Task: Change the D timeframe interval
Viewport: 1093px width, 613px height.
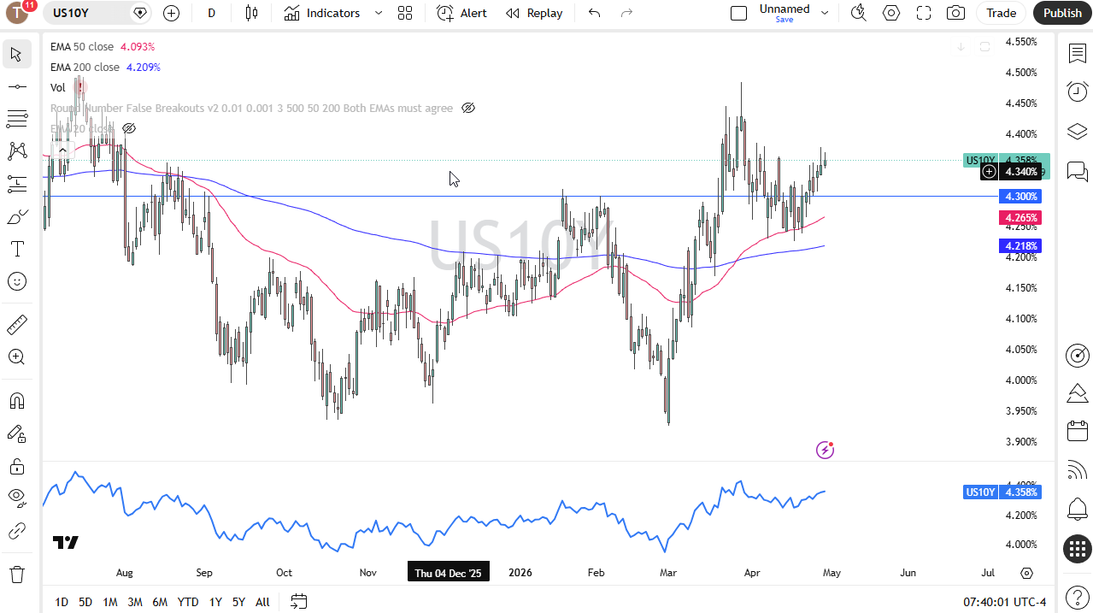Action: (x=211, y=13)
